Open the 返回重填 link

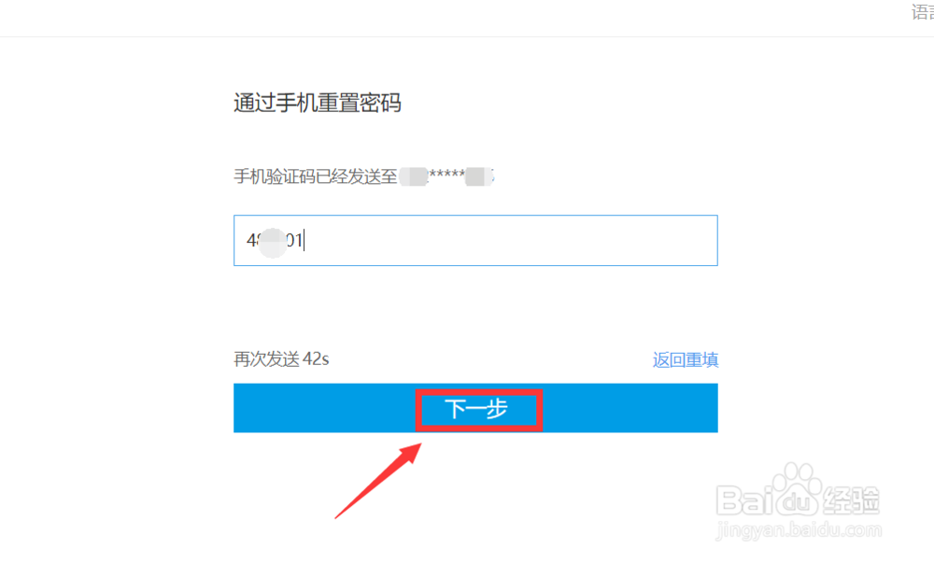pyautogui.click(x=685, y=359)
